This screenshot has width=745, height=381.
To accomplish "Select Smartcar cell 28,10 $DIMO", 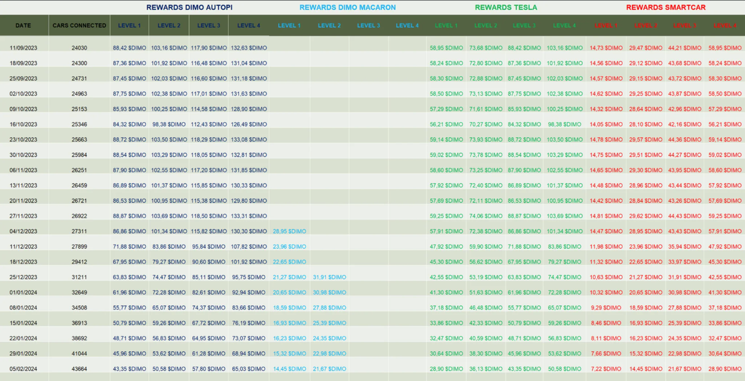I will (x=645, y=124).
